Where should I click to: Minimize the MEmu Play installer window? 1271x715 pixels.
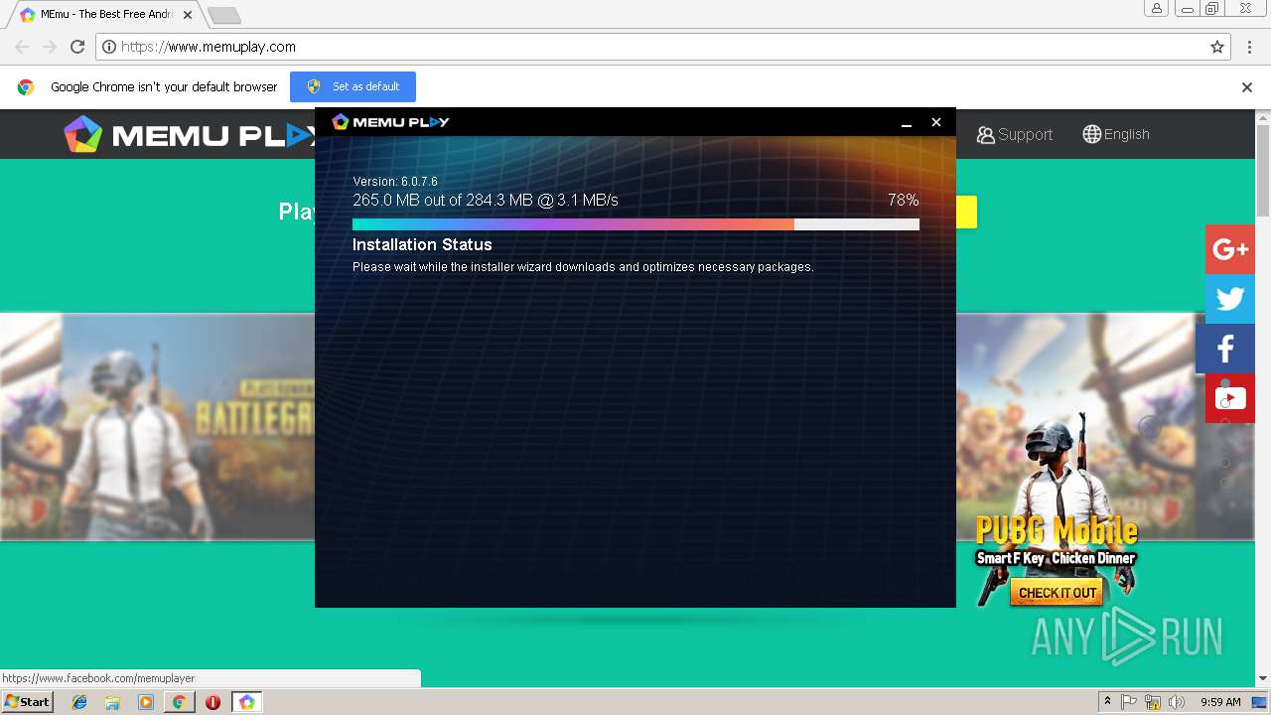coord(907,122)
